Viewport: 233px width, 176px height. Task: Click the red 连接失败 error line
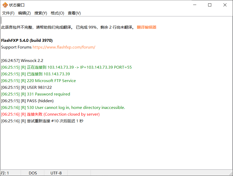(50, 114)
